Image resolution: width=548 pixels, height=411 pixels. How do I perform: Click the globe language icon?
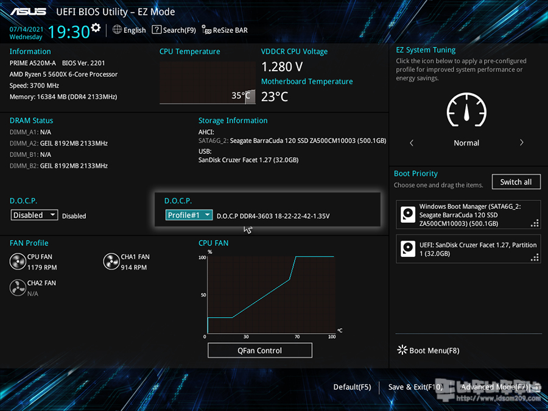[117, 29]
